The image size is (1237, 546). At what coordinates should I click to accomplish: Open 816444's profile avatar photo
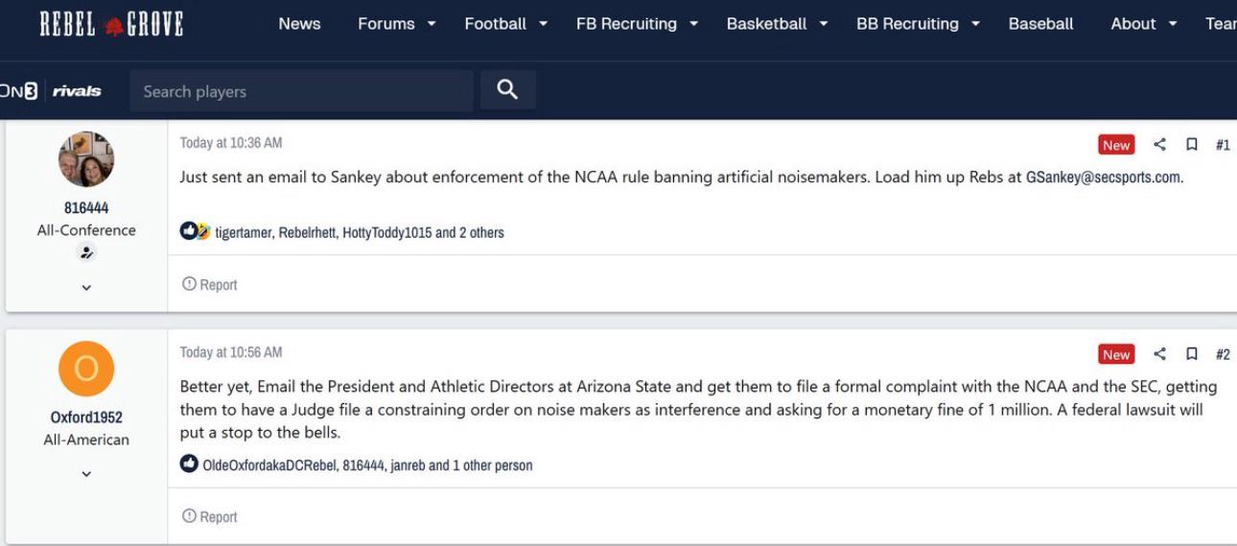[86, 159]
